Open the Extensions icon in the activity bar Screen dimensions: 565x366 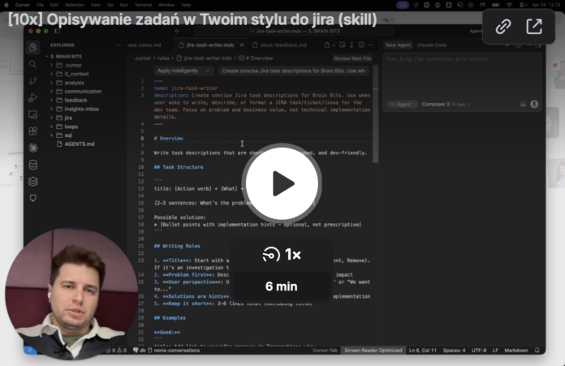coord(32,131)
